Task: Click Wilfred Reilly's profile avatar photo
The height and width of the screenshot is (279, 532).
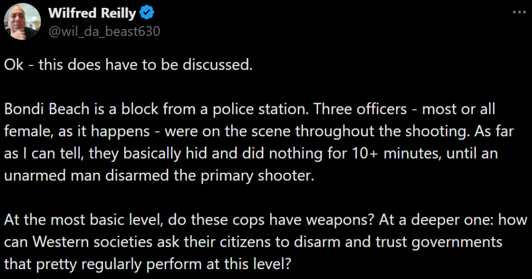Action: 23,21
